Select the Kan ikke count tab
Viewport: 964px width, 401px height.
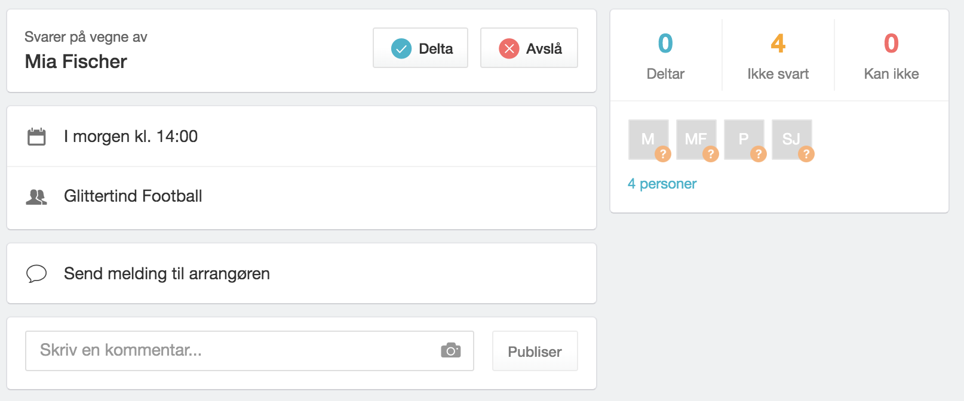click(892, 55)
